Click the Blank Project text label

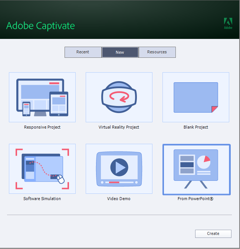click(x=195, y=127)
